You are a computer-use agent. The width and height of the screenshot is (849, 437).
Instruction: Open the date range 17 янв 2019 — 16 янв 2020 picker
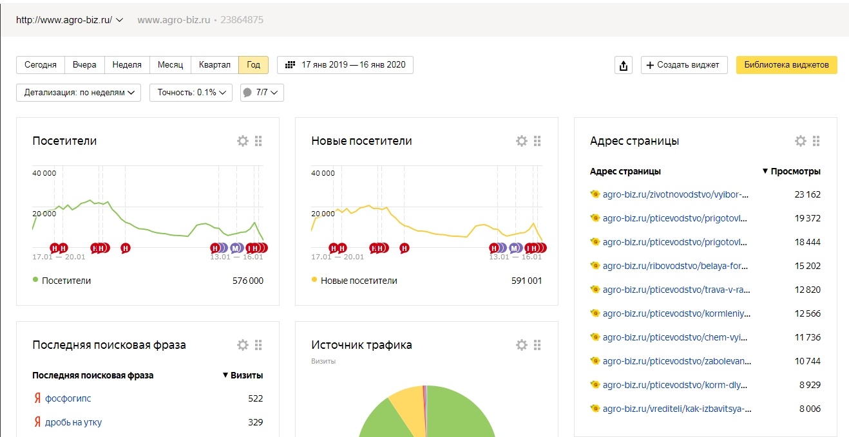(x=345, y=65)
